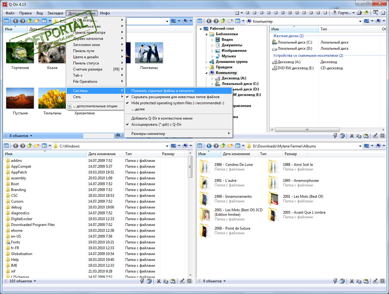Open the Файл menu
389x294 pixels.
pos(10,13)
